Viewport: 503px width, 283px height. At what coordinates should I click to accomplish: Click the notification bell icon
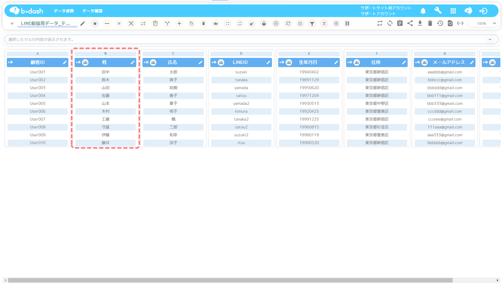click(x=423, y=11)
